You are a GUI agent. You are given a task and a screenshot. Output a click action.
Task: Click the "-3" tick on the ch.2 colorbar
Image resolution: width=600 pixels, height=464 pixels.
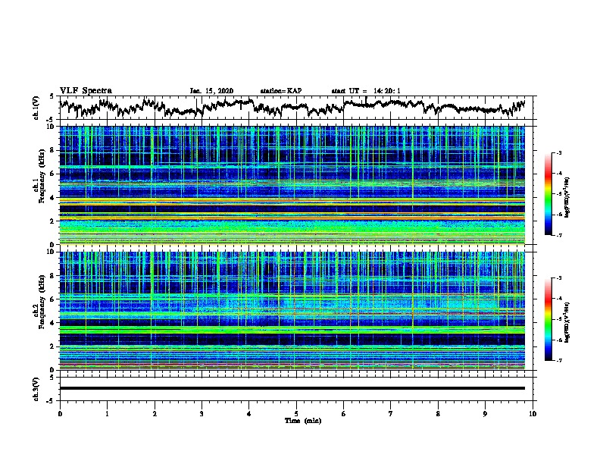click(x=559, y=278)
